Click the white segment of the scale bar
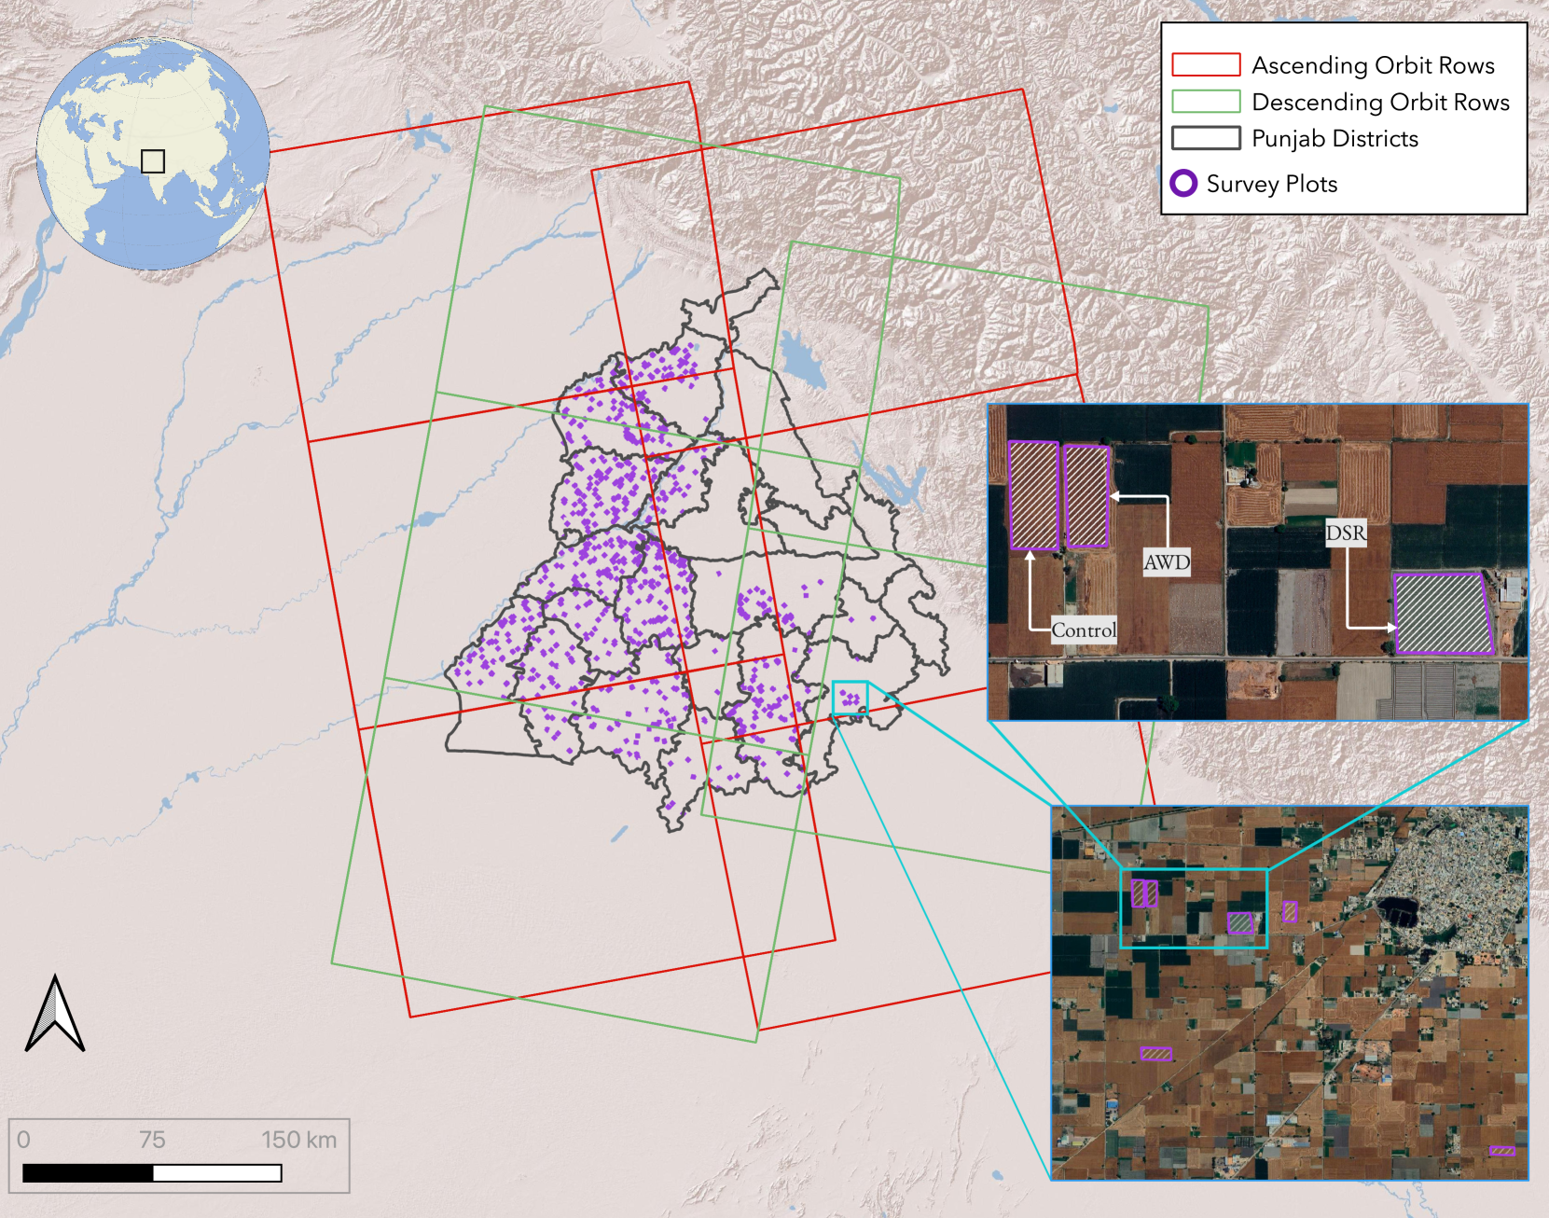The width and height of the screenshot is (1549, 1218). [x=217, y=1173]
